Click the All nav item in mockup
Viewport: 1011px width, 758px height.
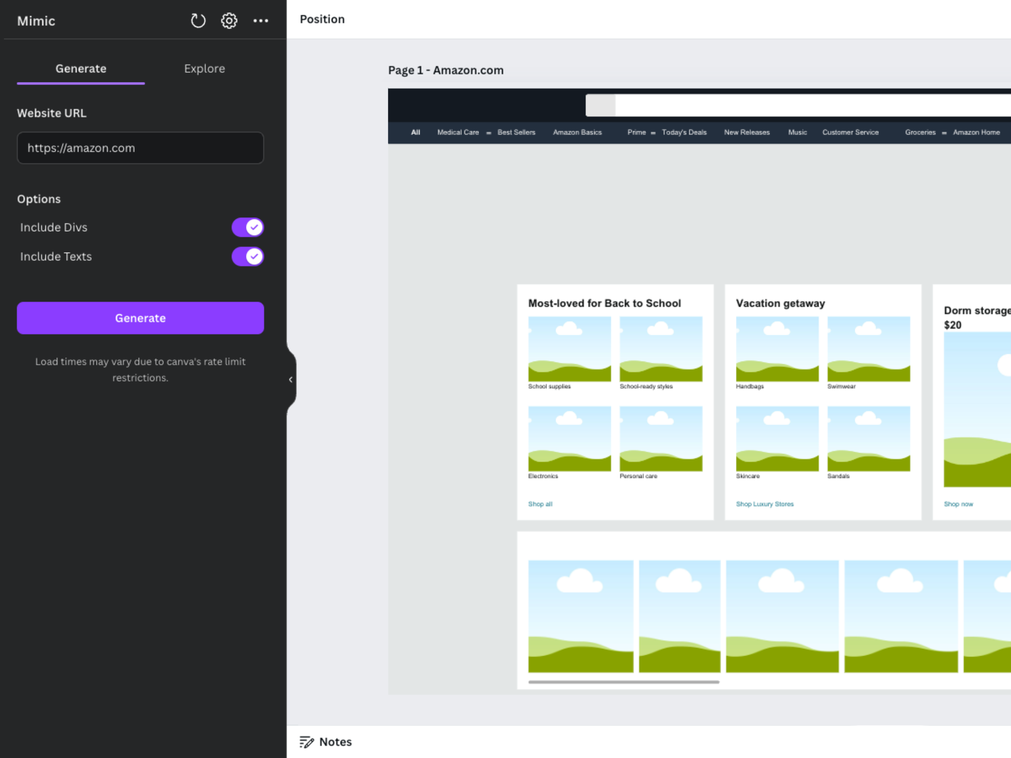415,132
